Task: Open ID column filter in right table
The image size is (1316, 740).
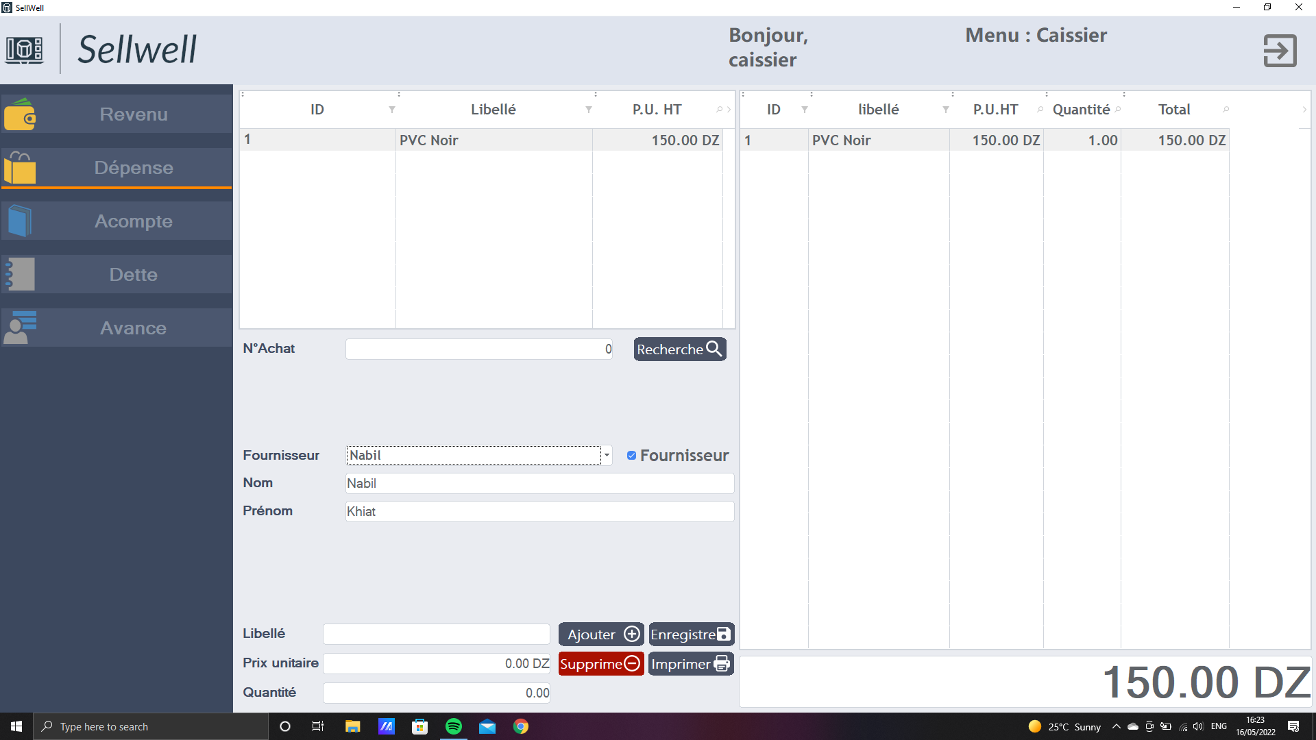Action: pos(805,110)
